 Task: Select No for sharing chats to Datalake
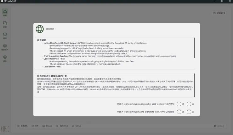pyautogui.click(x=189, y=112)
